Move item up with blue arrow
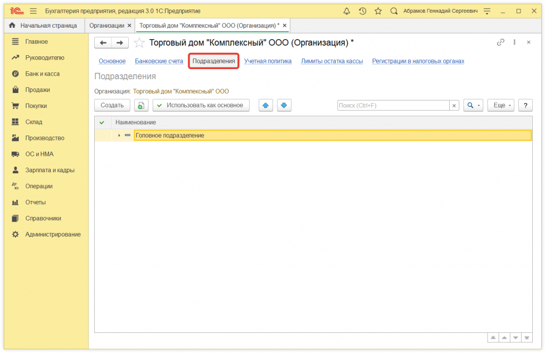Image resolution: width=545 pixels, height=353 pixels. 266,105
